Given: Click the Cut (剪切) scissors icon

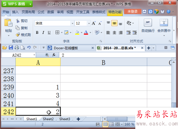Looking at the screenshot, I should pyautogui.click(x=18, y=21).
